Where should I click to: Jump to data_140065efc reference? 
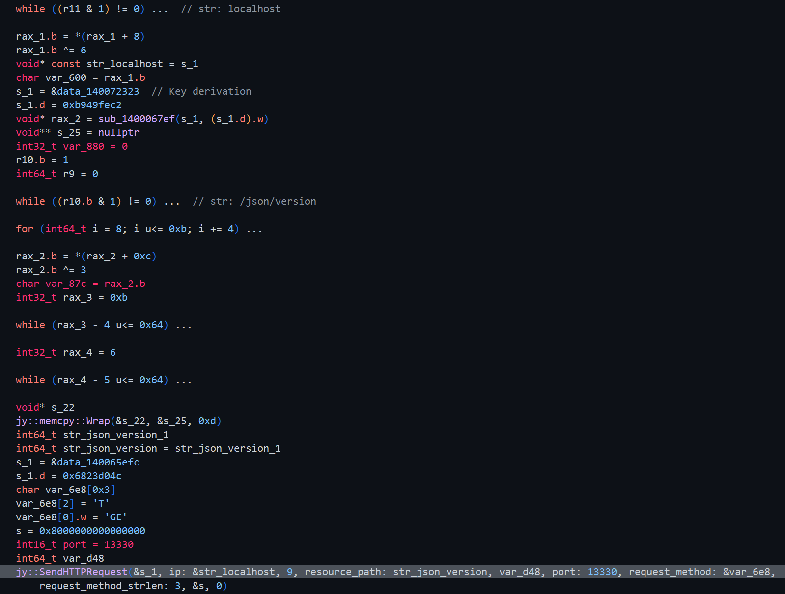coord(98,463)
